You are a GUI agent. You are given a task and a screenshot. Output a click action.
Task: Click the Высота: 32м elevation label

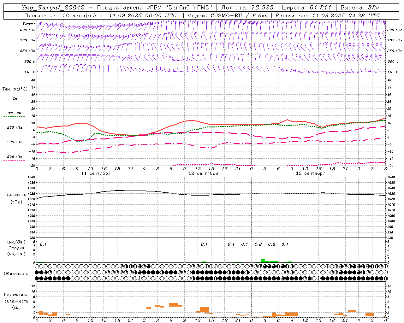coord(360,8)
